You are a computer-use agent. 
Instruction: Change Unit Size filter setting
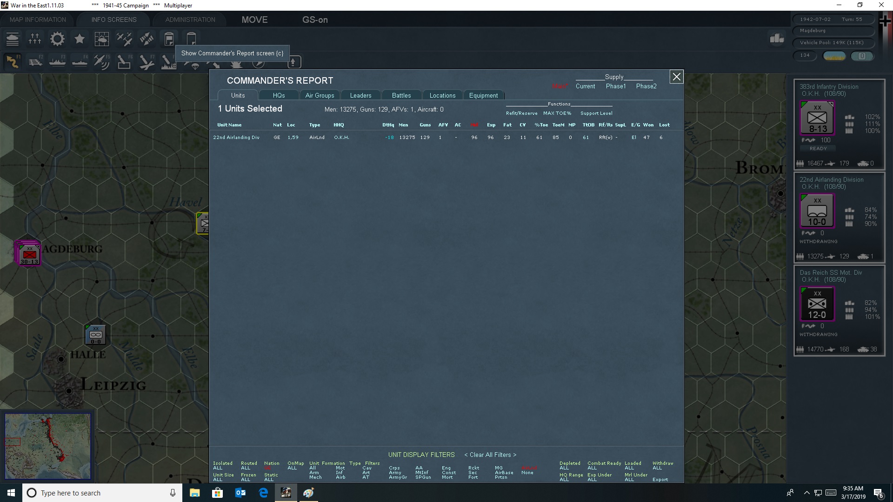point(223,477)
